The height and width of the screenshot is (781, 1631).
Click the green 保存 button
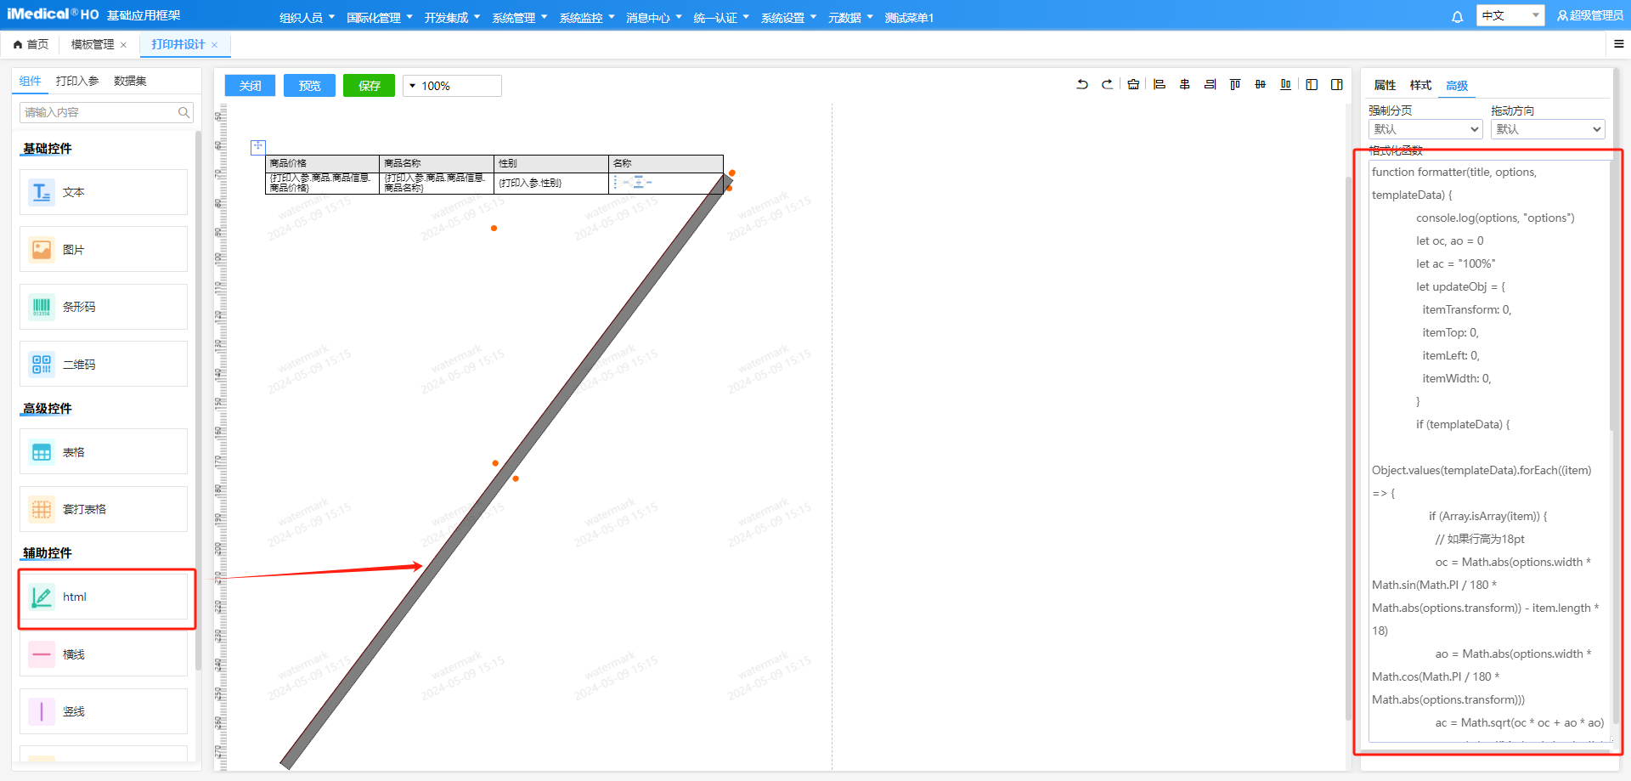369,86
